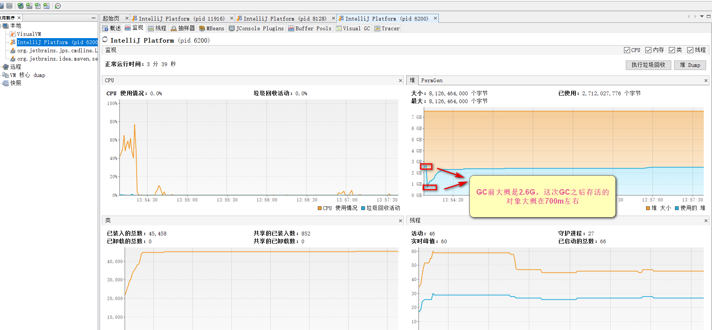The image size is (712, 330).
Task: Click the VisualVM application icon in tree
Action: tap(13, 34)
